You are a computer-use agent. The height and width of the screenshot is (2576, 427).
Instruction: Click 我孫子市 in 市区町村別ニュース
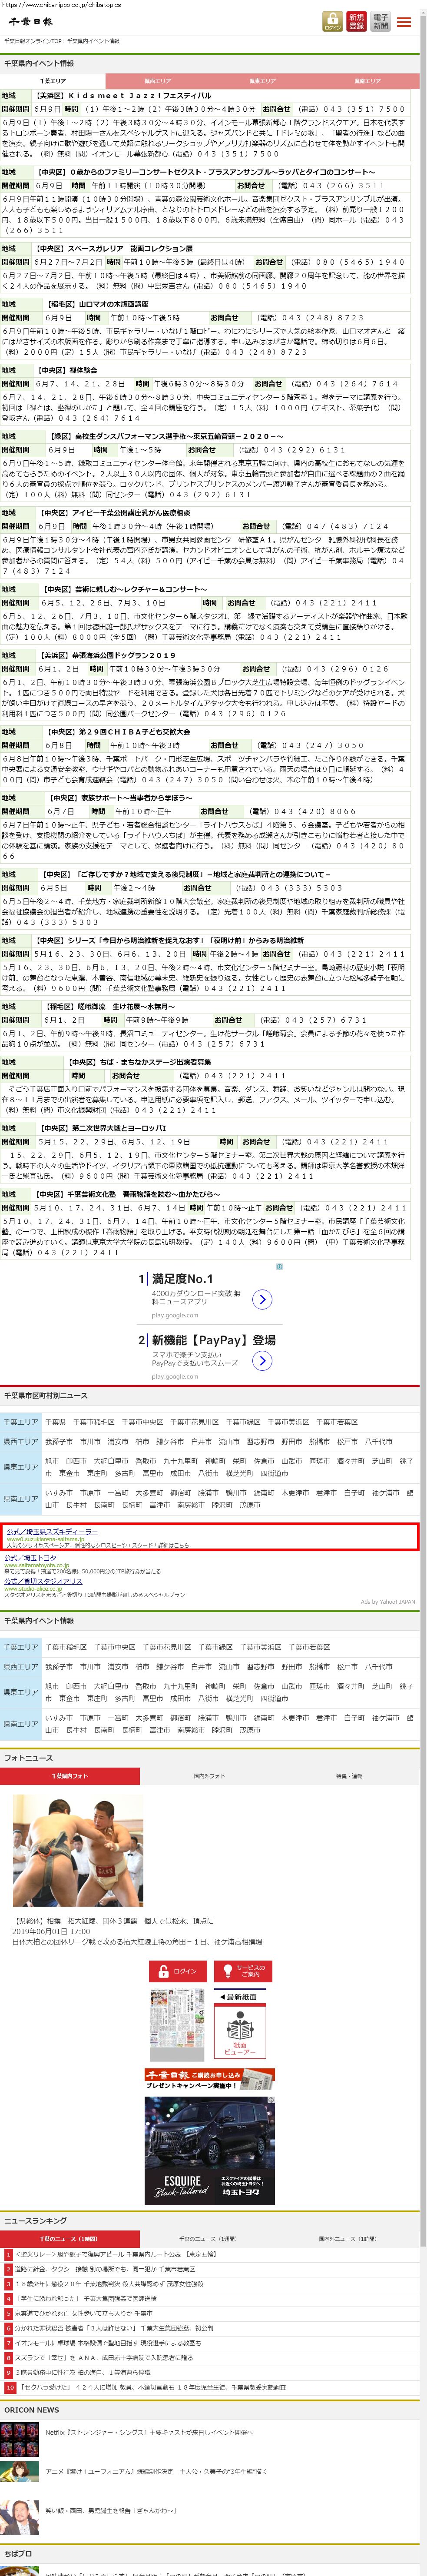(59, 1441)
